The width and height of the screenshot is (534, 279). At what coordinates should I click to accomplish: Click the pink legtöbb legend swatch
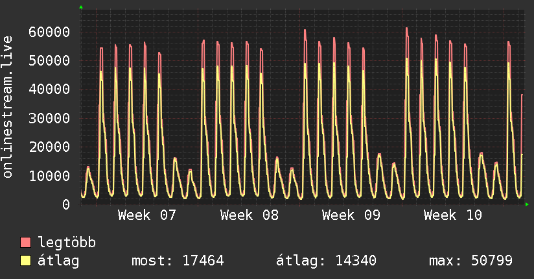[x=25, y=242]
